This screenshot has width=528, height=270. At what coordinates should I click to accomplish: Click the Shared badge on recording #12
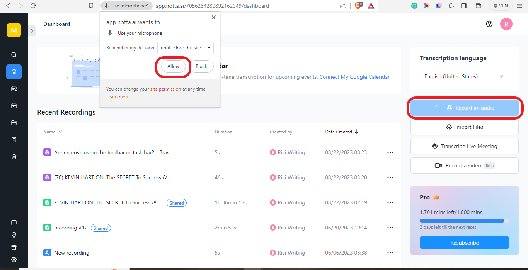click(101, 228)
